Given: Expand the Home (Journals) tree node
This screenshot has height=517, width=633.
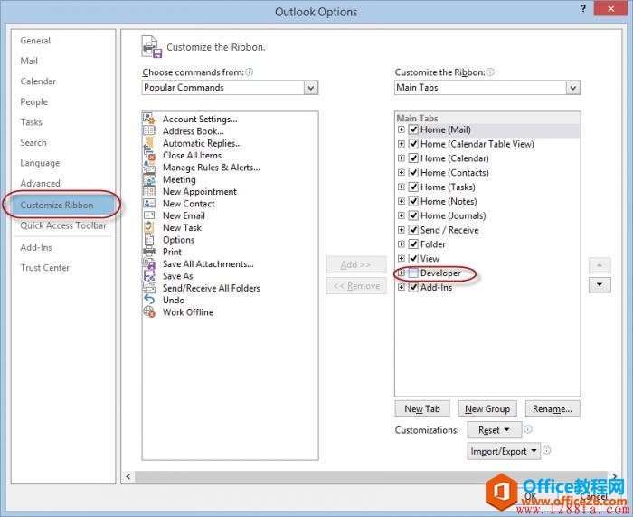Looking at the screenshot, I should (402, 215).
